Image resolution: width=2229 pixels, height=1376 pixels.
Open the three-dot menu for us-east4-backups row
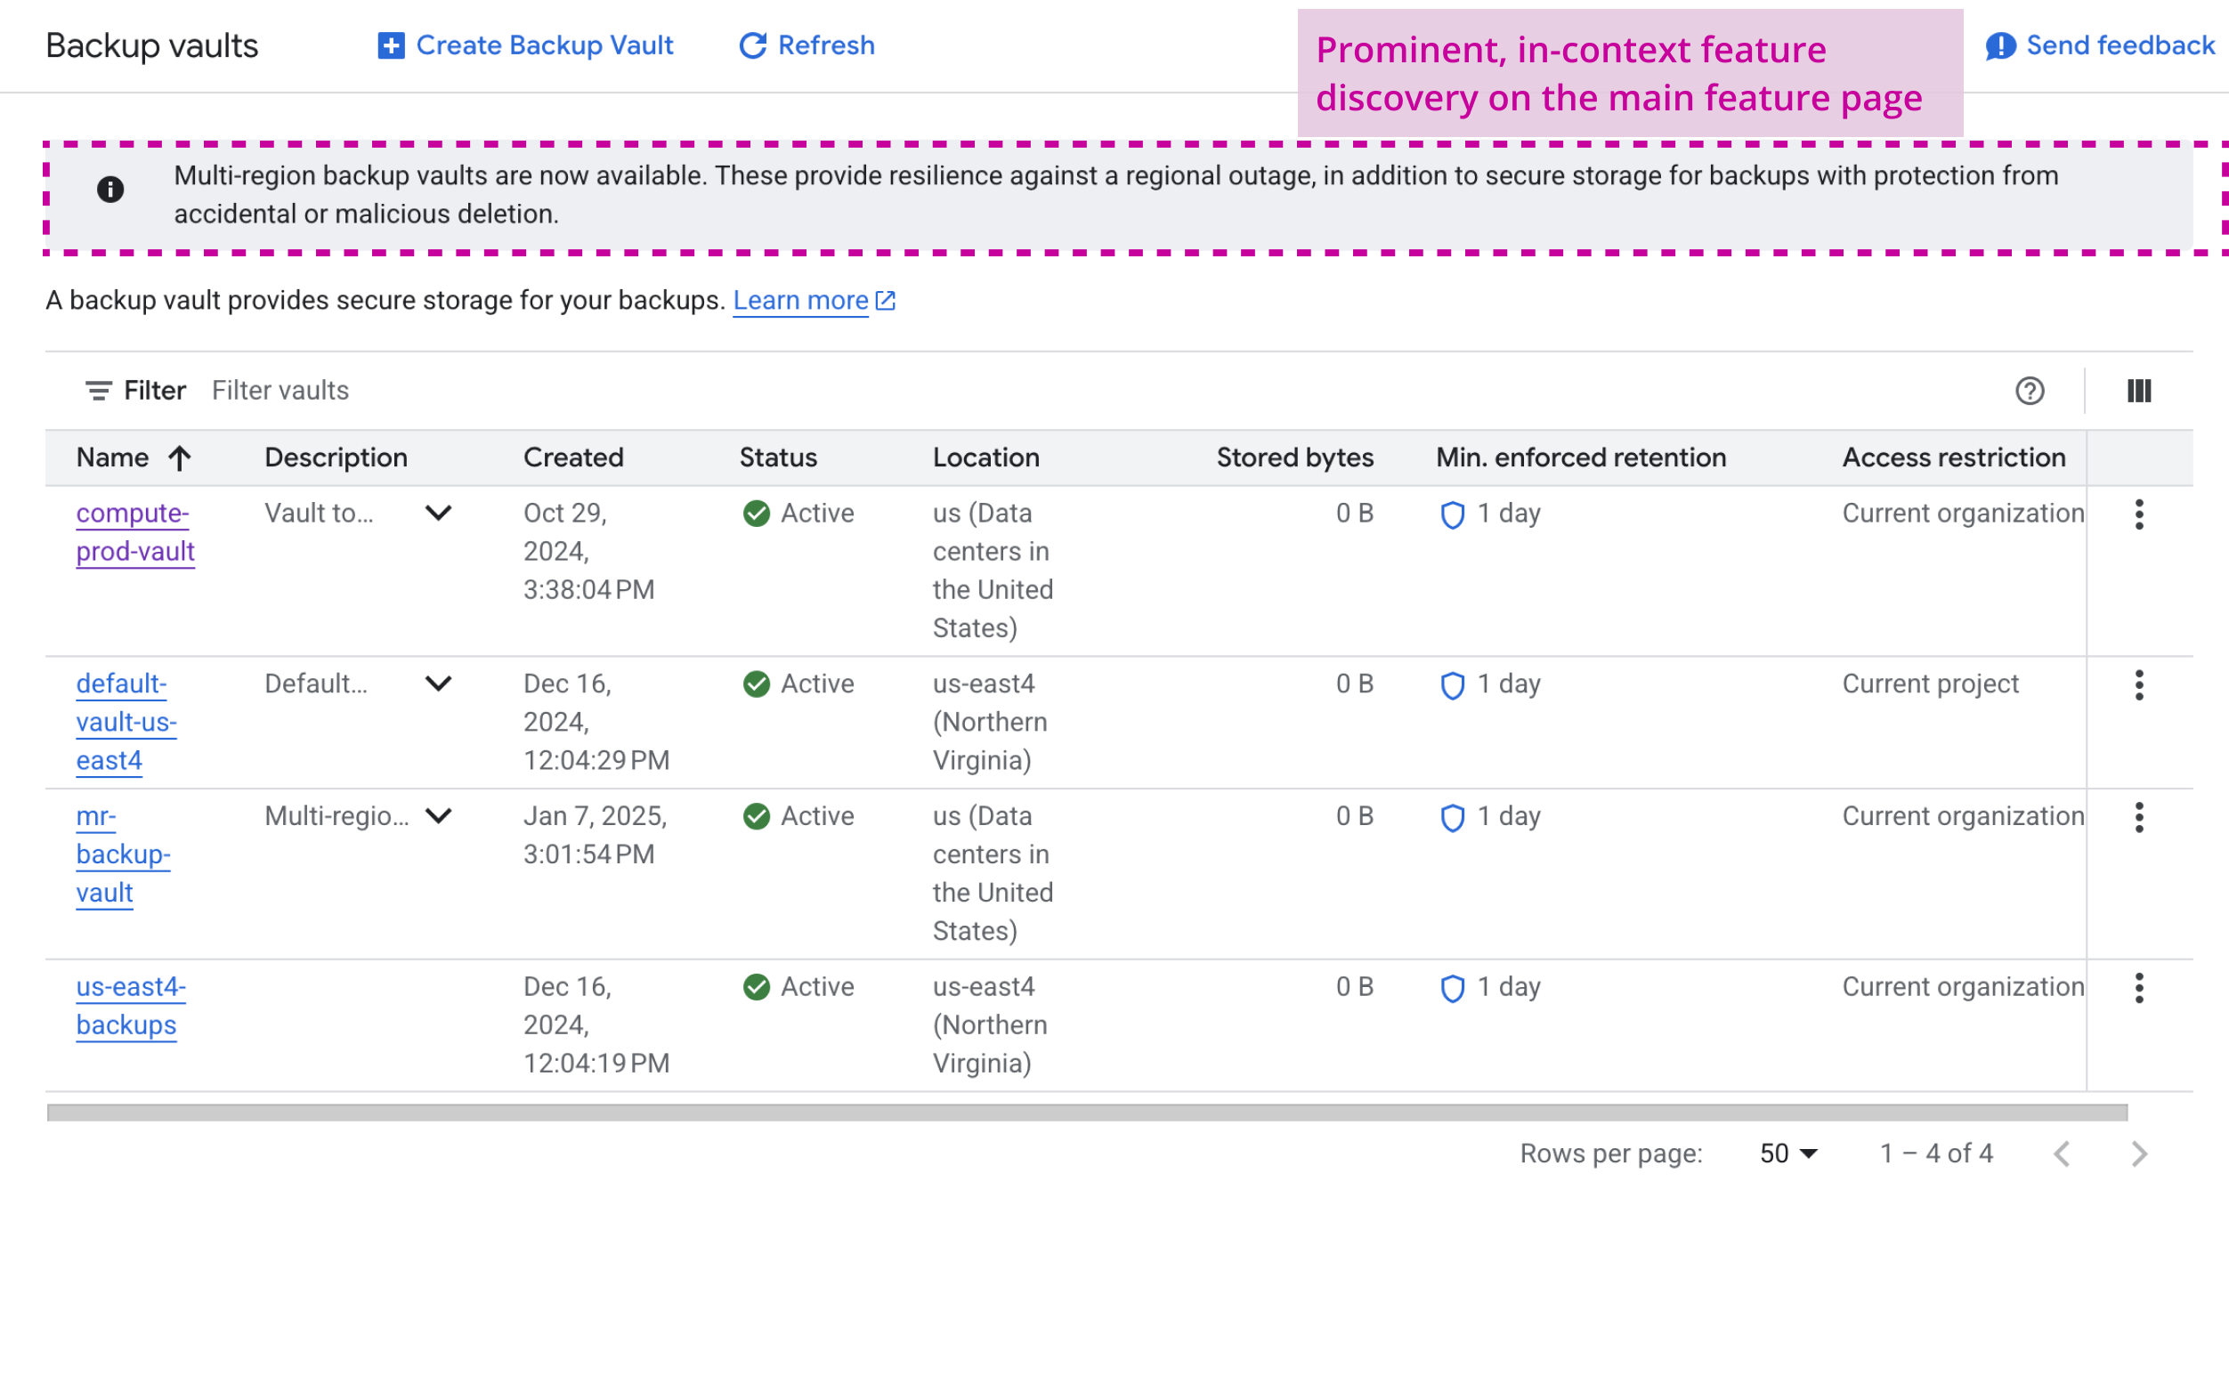[x=2140, y=987]
